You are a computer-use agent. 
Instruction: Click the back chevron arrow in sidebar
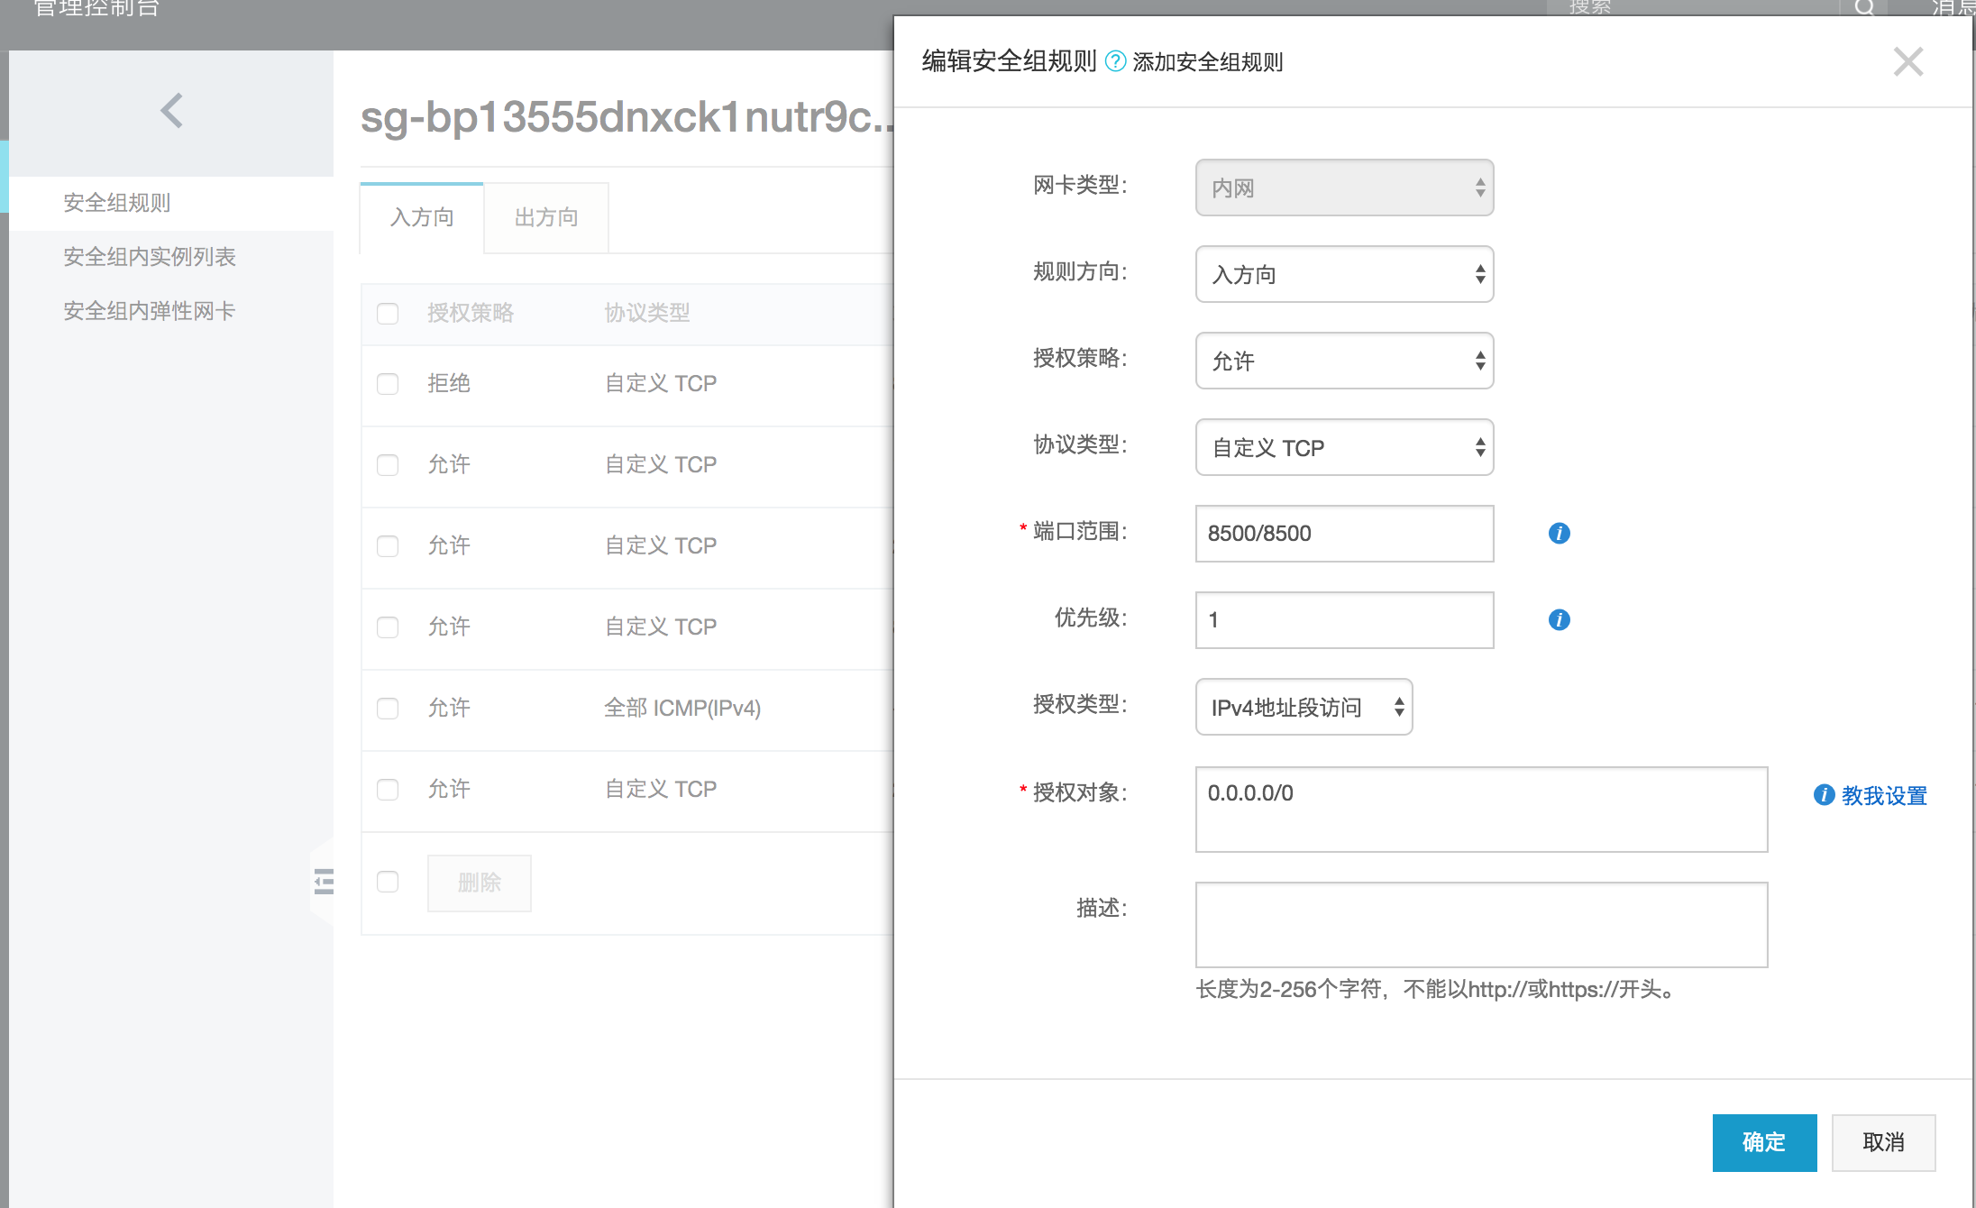click(x=171, y=111)
